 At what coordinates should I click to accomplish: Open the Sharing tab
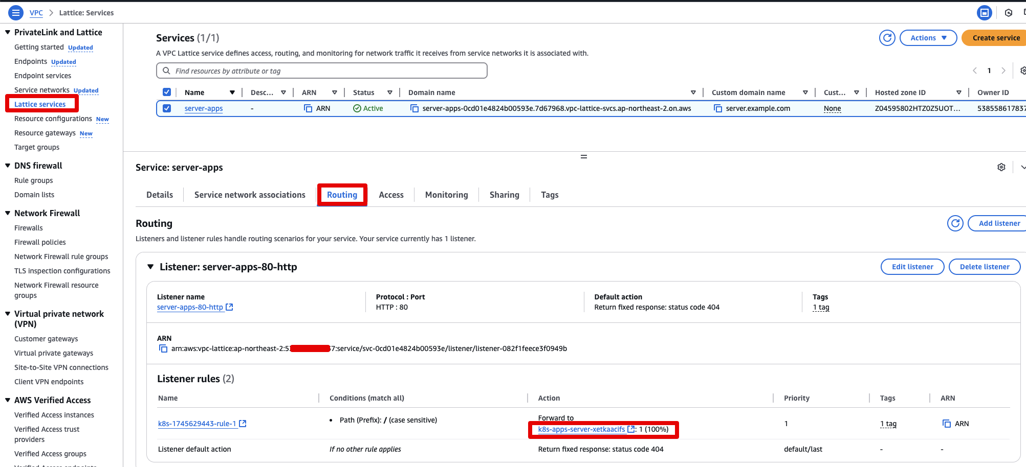pos(504,195)
